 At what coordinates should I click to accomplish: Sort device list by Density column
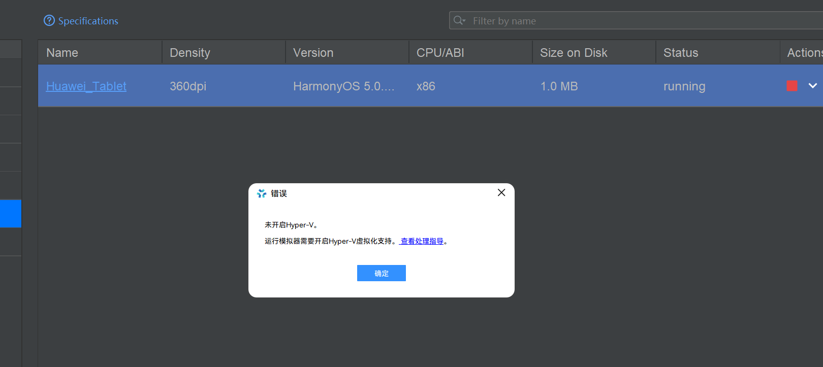click(x=224, y=53)
